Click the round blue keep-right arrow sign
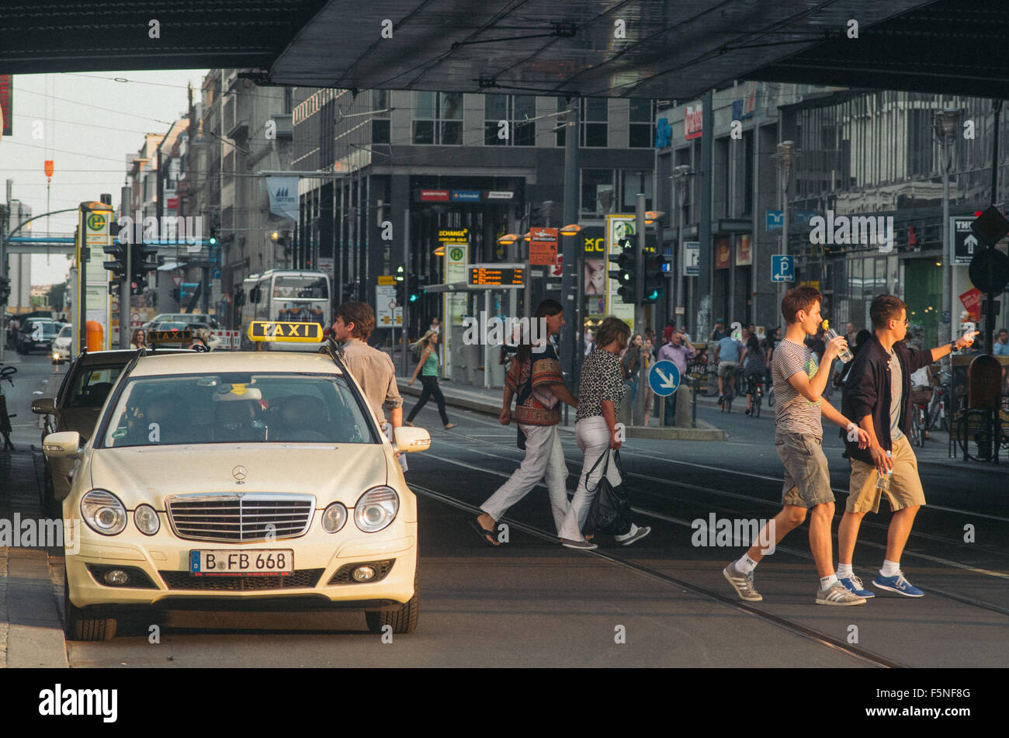The width and height of the screenshot is (1009, 738). (x=664, y=378)
